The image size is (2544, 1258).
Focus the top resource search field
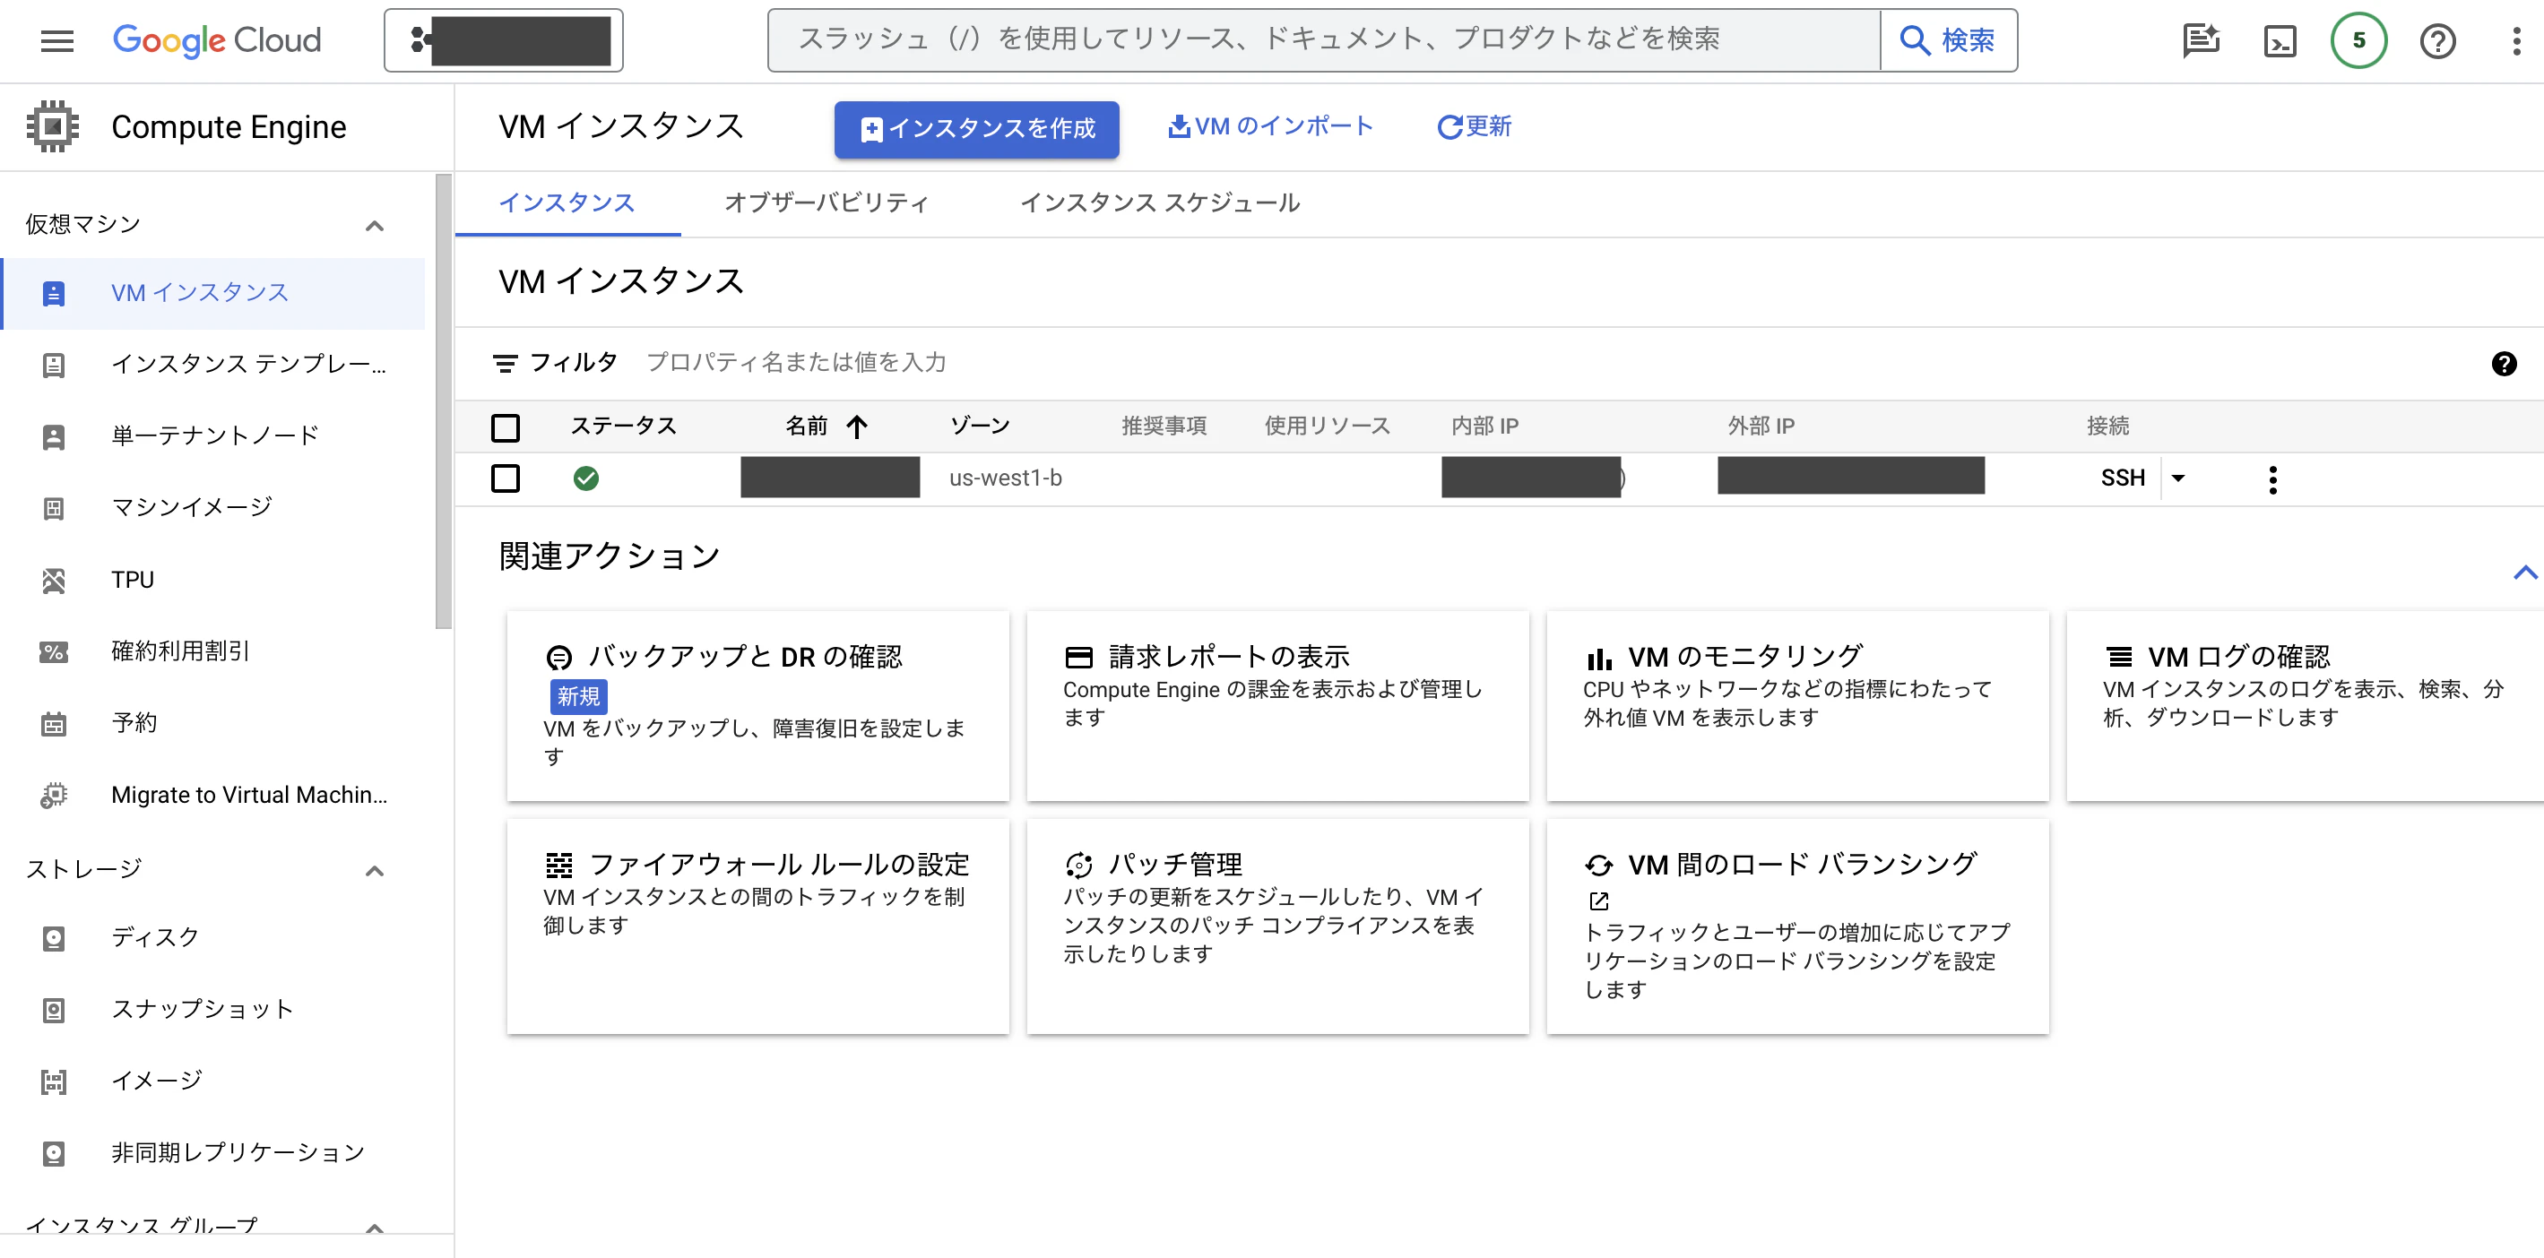pos(1323,40)
